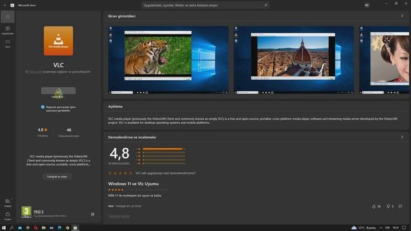Viewport: 411px width, 231px height.
Task: Open the user profile avatar
Action: coord(367,5)
